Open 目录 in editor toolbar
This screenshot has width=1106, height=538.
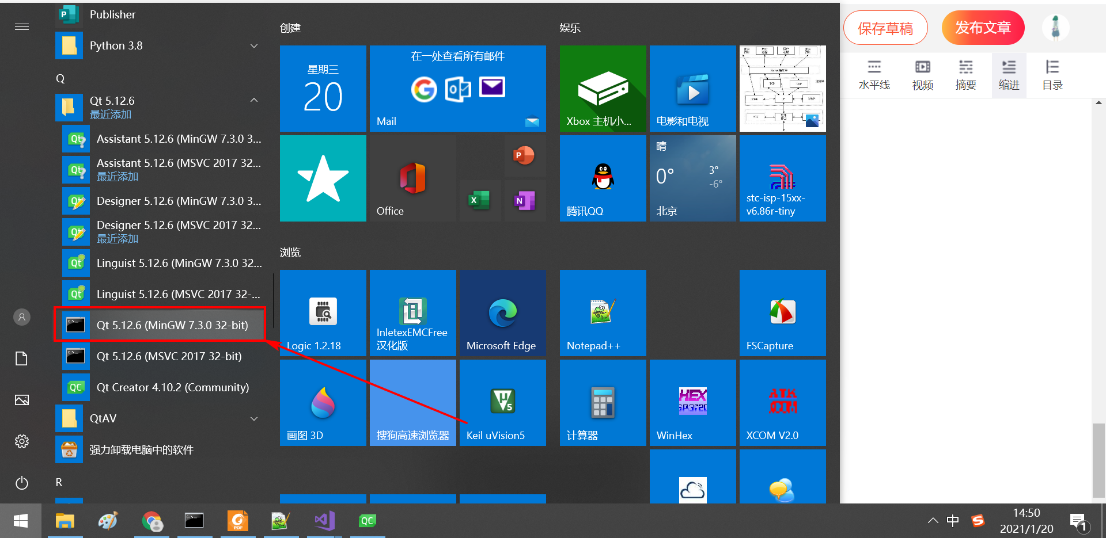tap(1052, 75)
